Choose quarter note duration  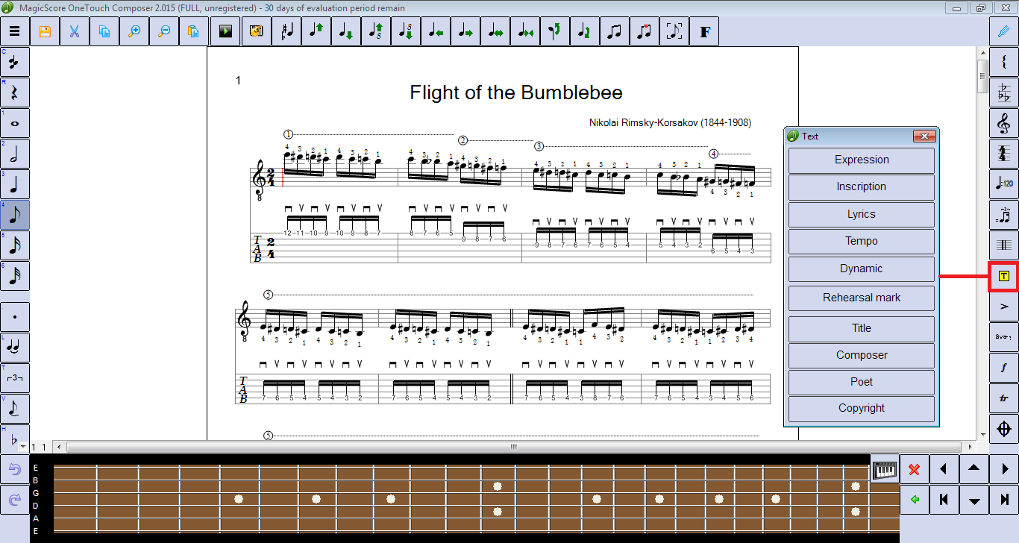click(15, 184)
